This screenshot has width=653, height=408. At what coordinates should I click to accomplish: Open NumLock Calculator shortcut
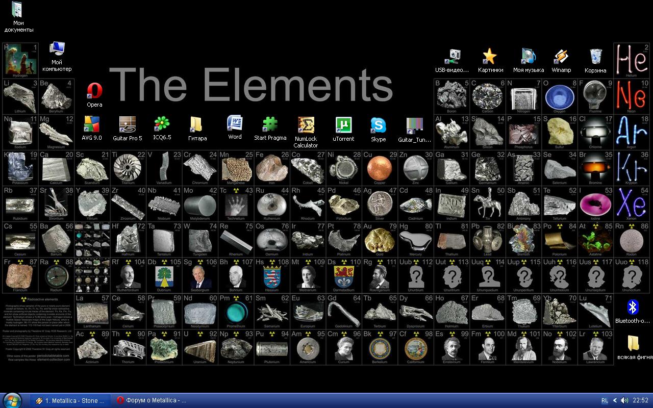tap(306, 125)
